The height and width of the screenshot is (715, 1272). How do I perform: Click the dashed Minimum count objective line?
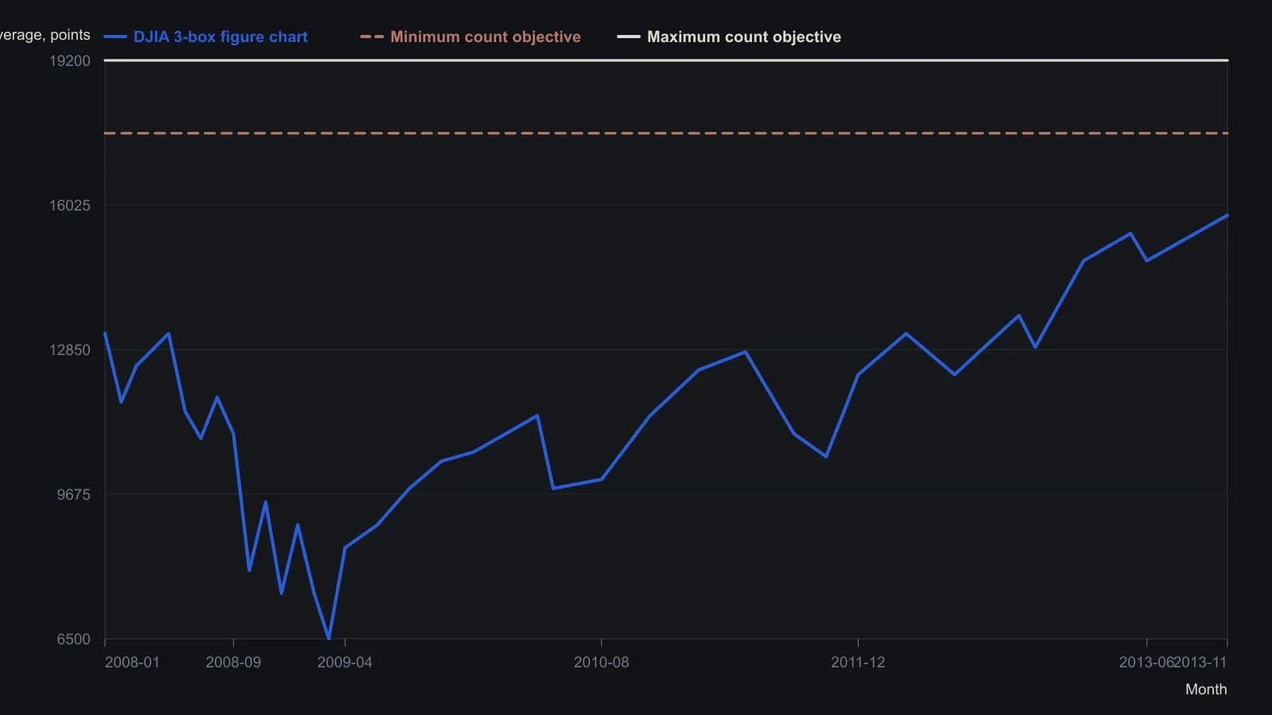[666, 133]
